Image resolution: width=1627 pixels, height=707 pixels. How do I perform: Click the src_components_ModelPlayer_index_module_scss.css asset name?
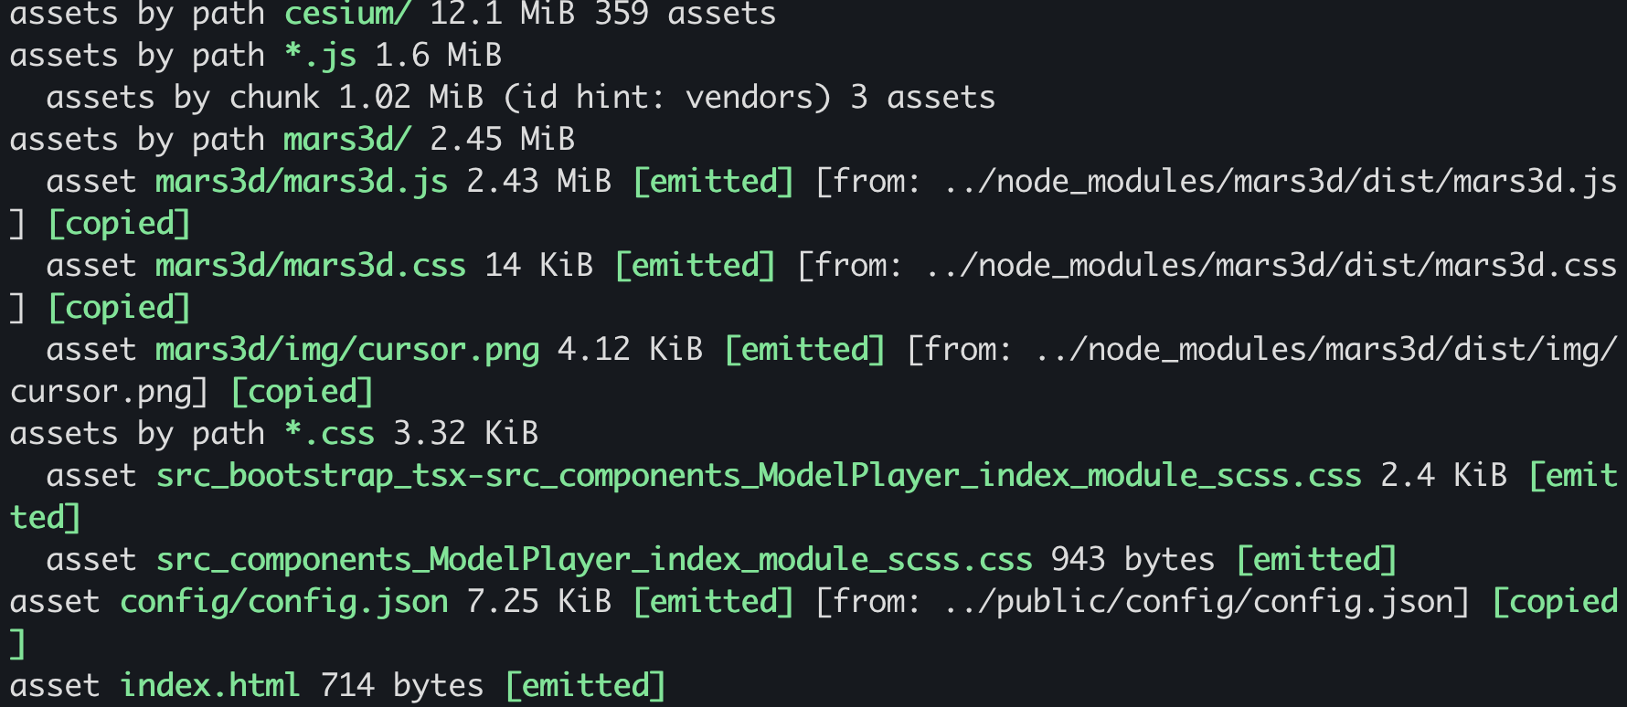pyautogui.click(x=594, y=560)
